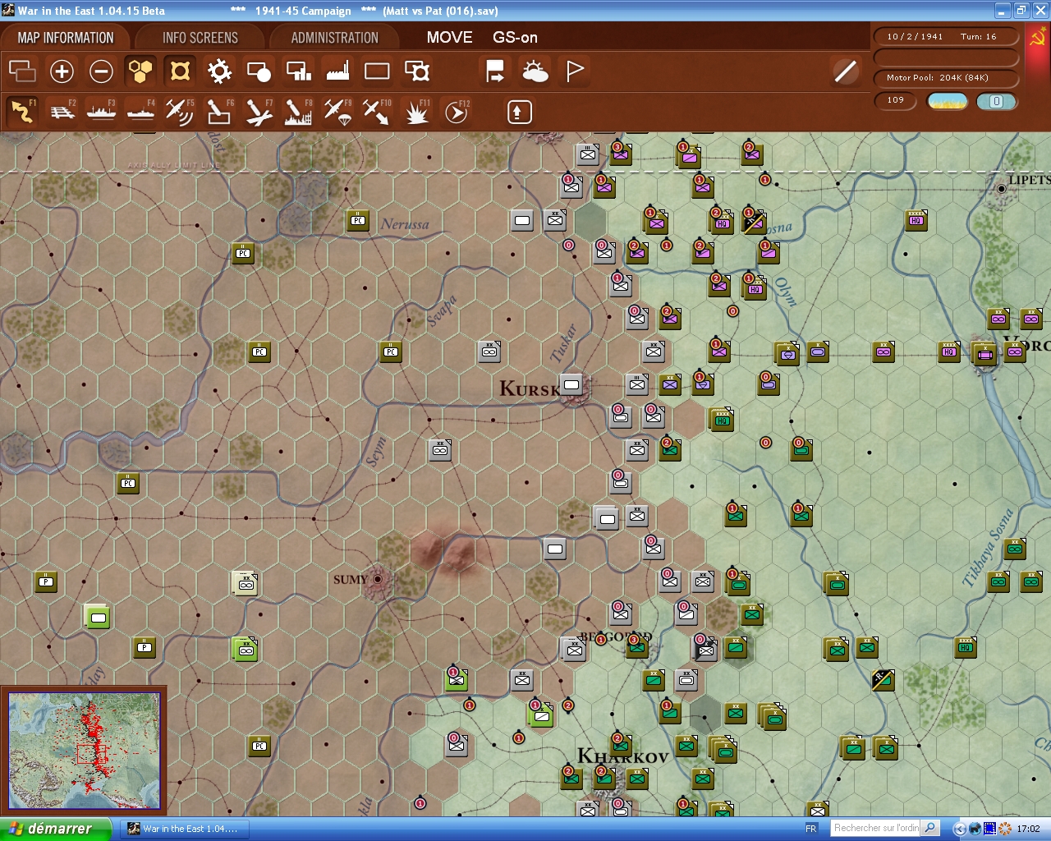Click the wheat field weather indicator

(948, 101)
